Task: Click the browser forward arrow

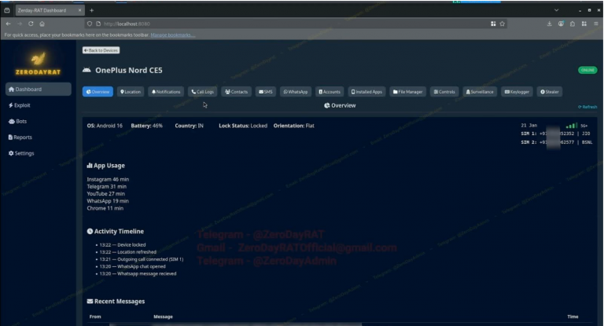Action: (x=19, y=24)
